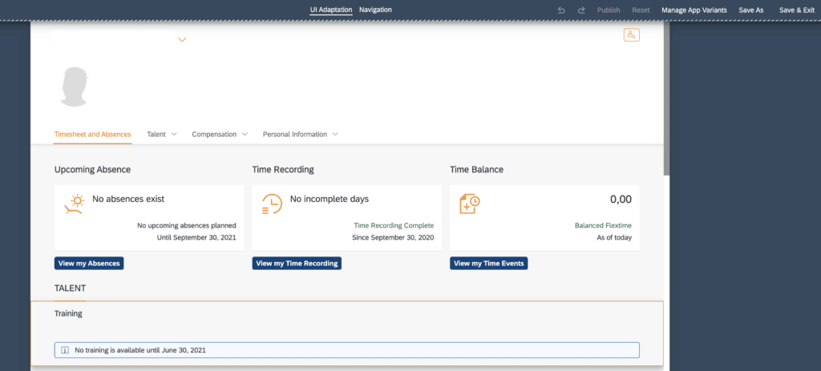
Task: Select UI Adaptation mode
Action: click(330, 10)
